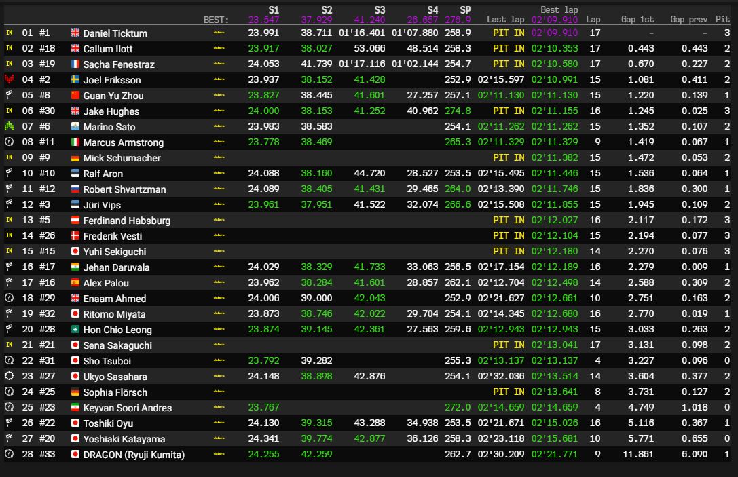Viewport: 738px width, 477px height.
Task: Click Callum Ilott's British flag icon
Action: [x=75, y=48]
